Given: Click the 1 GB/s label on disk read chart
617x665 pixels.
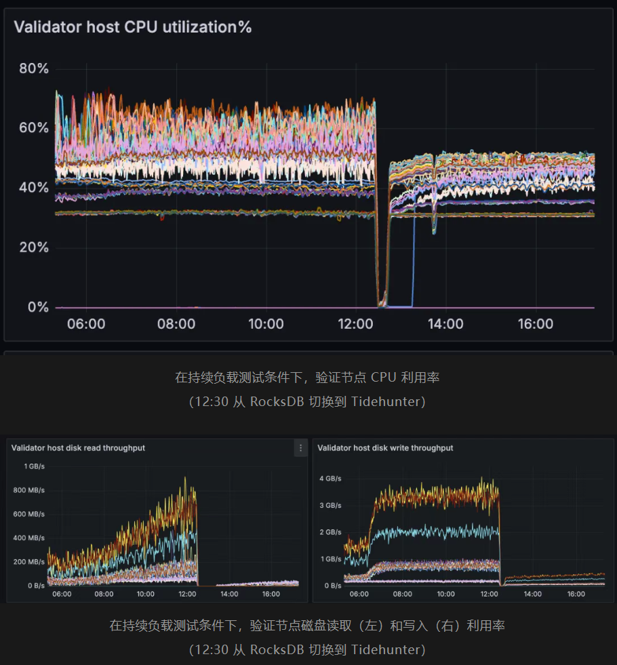Looking at the screenshot, I should point(35,466).
